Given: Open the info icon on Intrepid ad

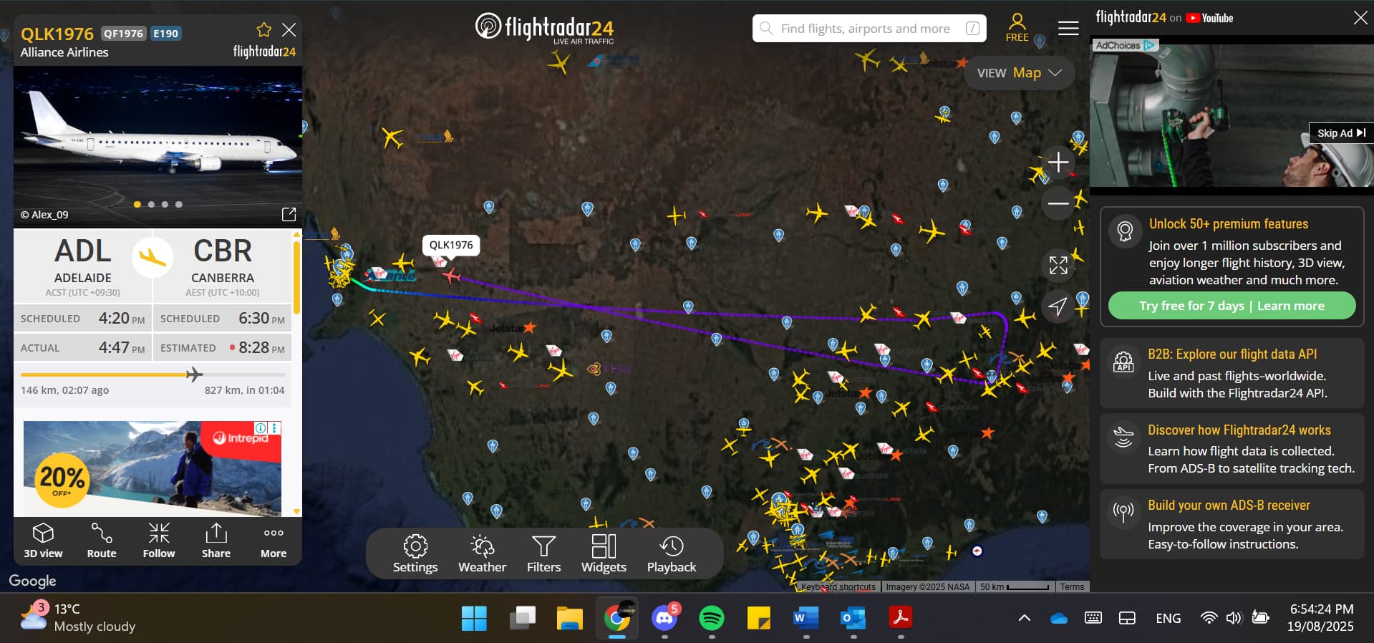Looking at the screenshot, I should coord(261,428).
